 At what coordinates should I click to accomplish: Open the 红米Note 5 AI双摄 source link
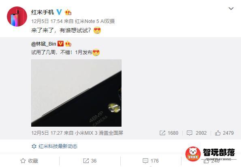pos(95,21)
